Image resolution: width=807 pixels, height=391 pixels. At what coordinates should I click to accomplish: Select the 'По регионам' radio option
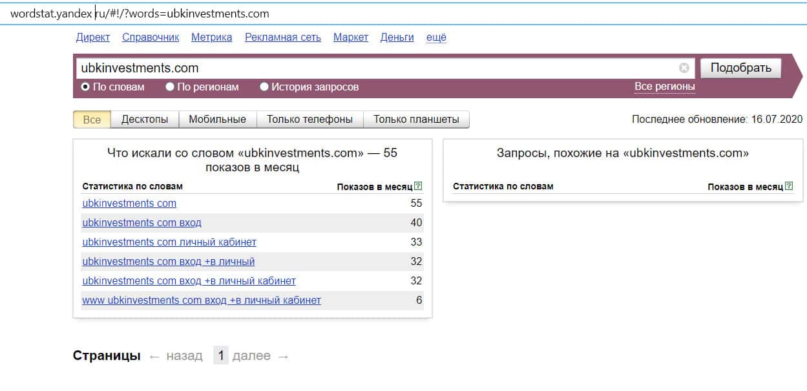(170, 87)
